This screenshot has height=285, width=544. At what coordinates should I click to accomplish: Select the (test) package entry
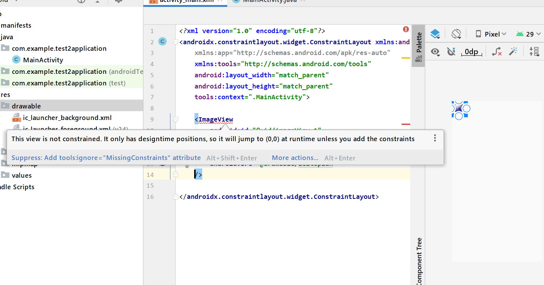tap(72, 83)
